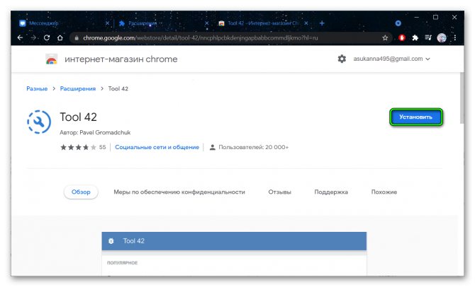The image size is (475, 287).
Task: Open the Chrome profile avatar
Action: point(442,37)
